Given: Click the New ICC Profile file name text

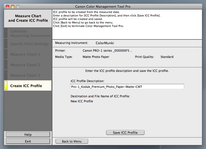Looking at the screenshot, I should 82,101.
